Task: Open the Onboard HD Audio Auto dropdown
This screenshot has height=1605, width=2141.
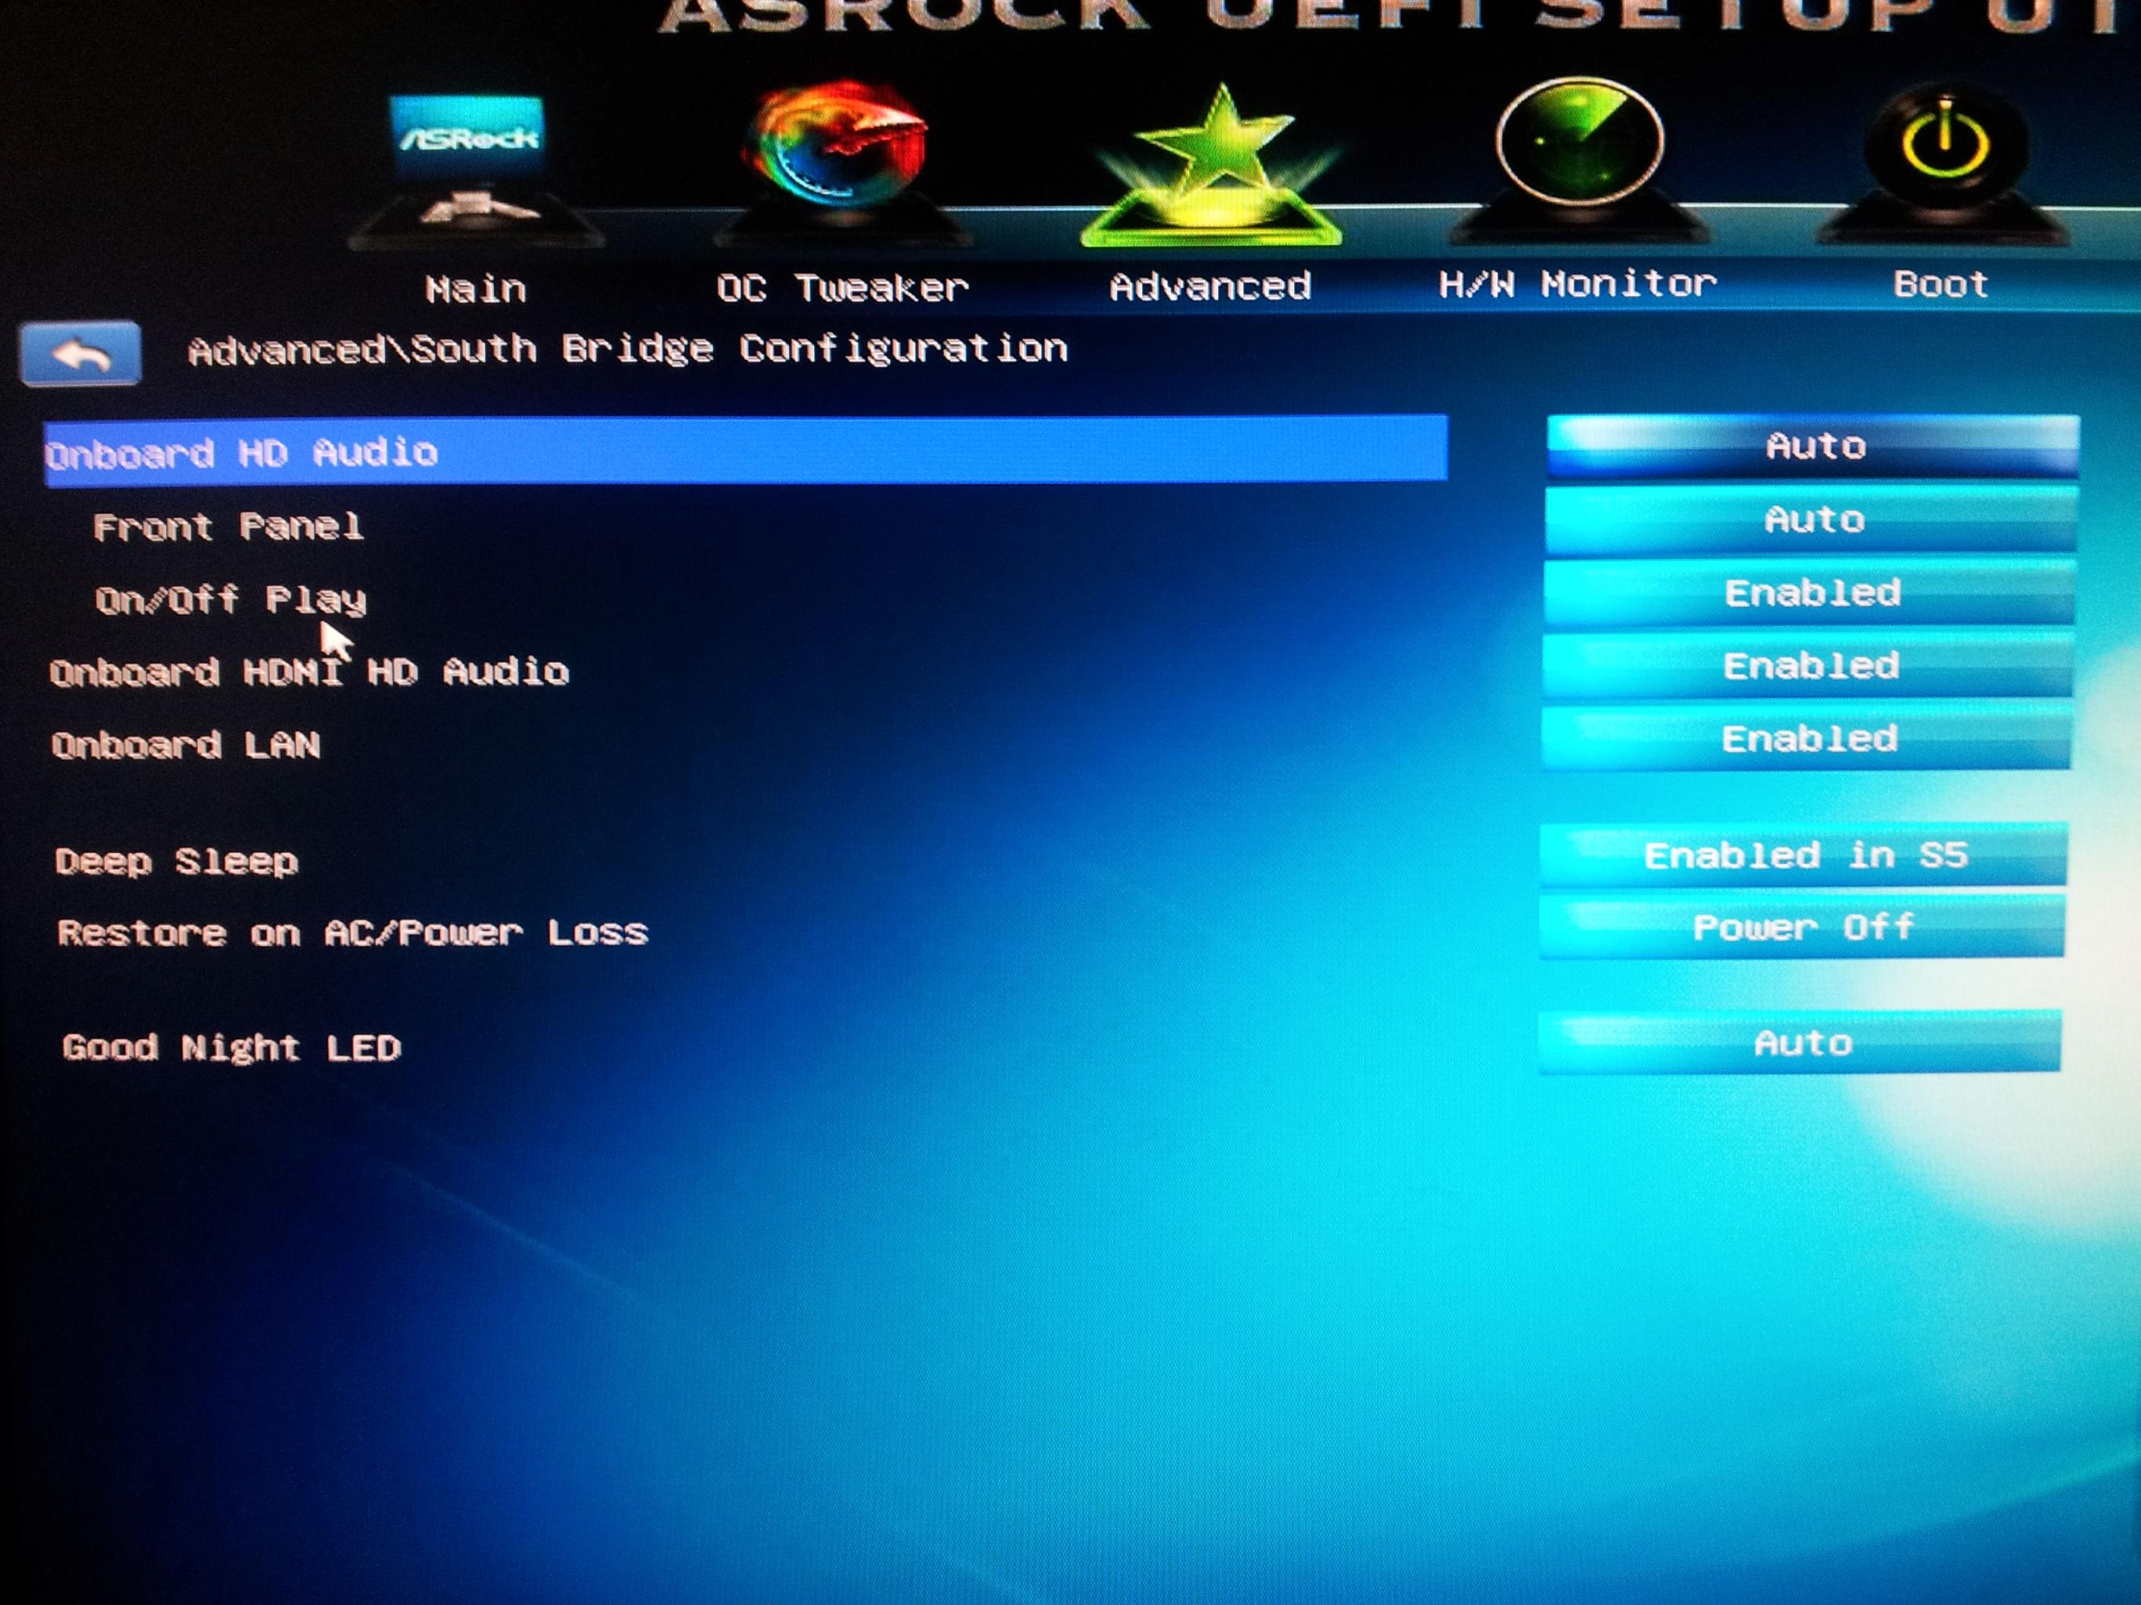Action: point(1813,447)
